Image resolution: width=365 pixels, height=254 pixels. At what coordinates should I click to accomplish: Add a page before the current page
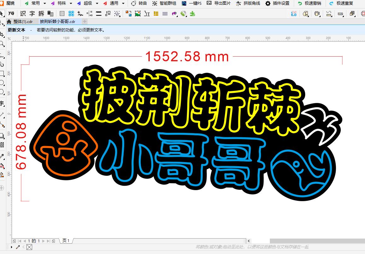click(x=14, y=241)
